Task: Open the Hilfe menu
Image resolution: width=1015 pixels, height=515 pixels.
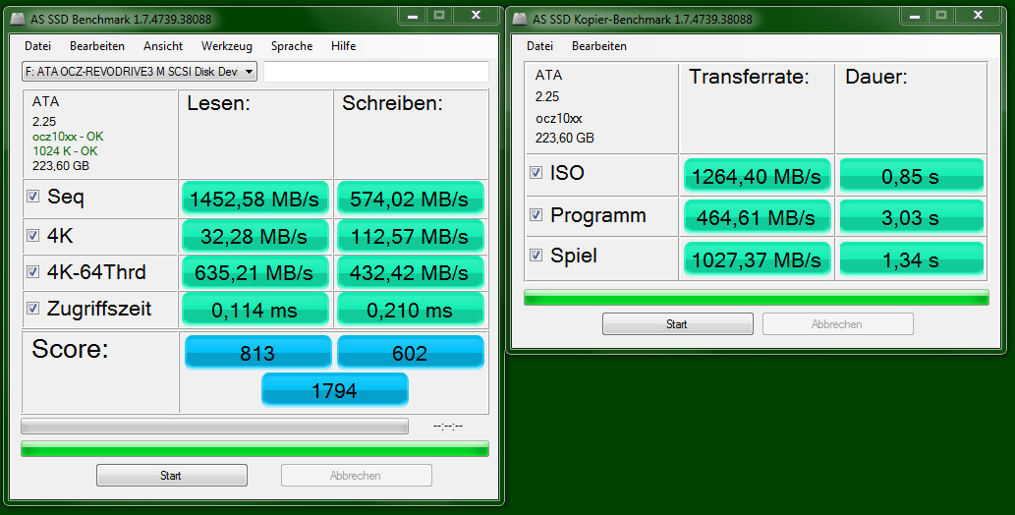Action: click(x=343, y=46)
